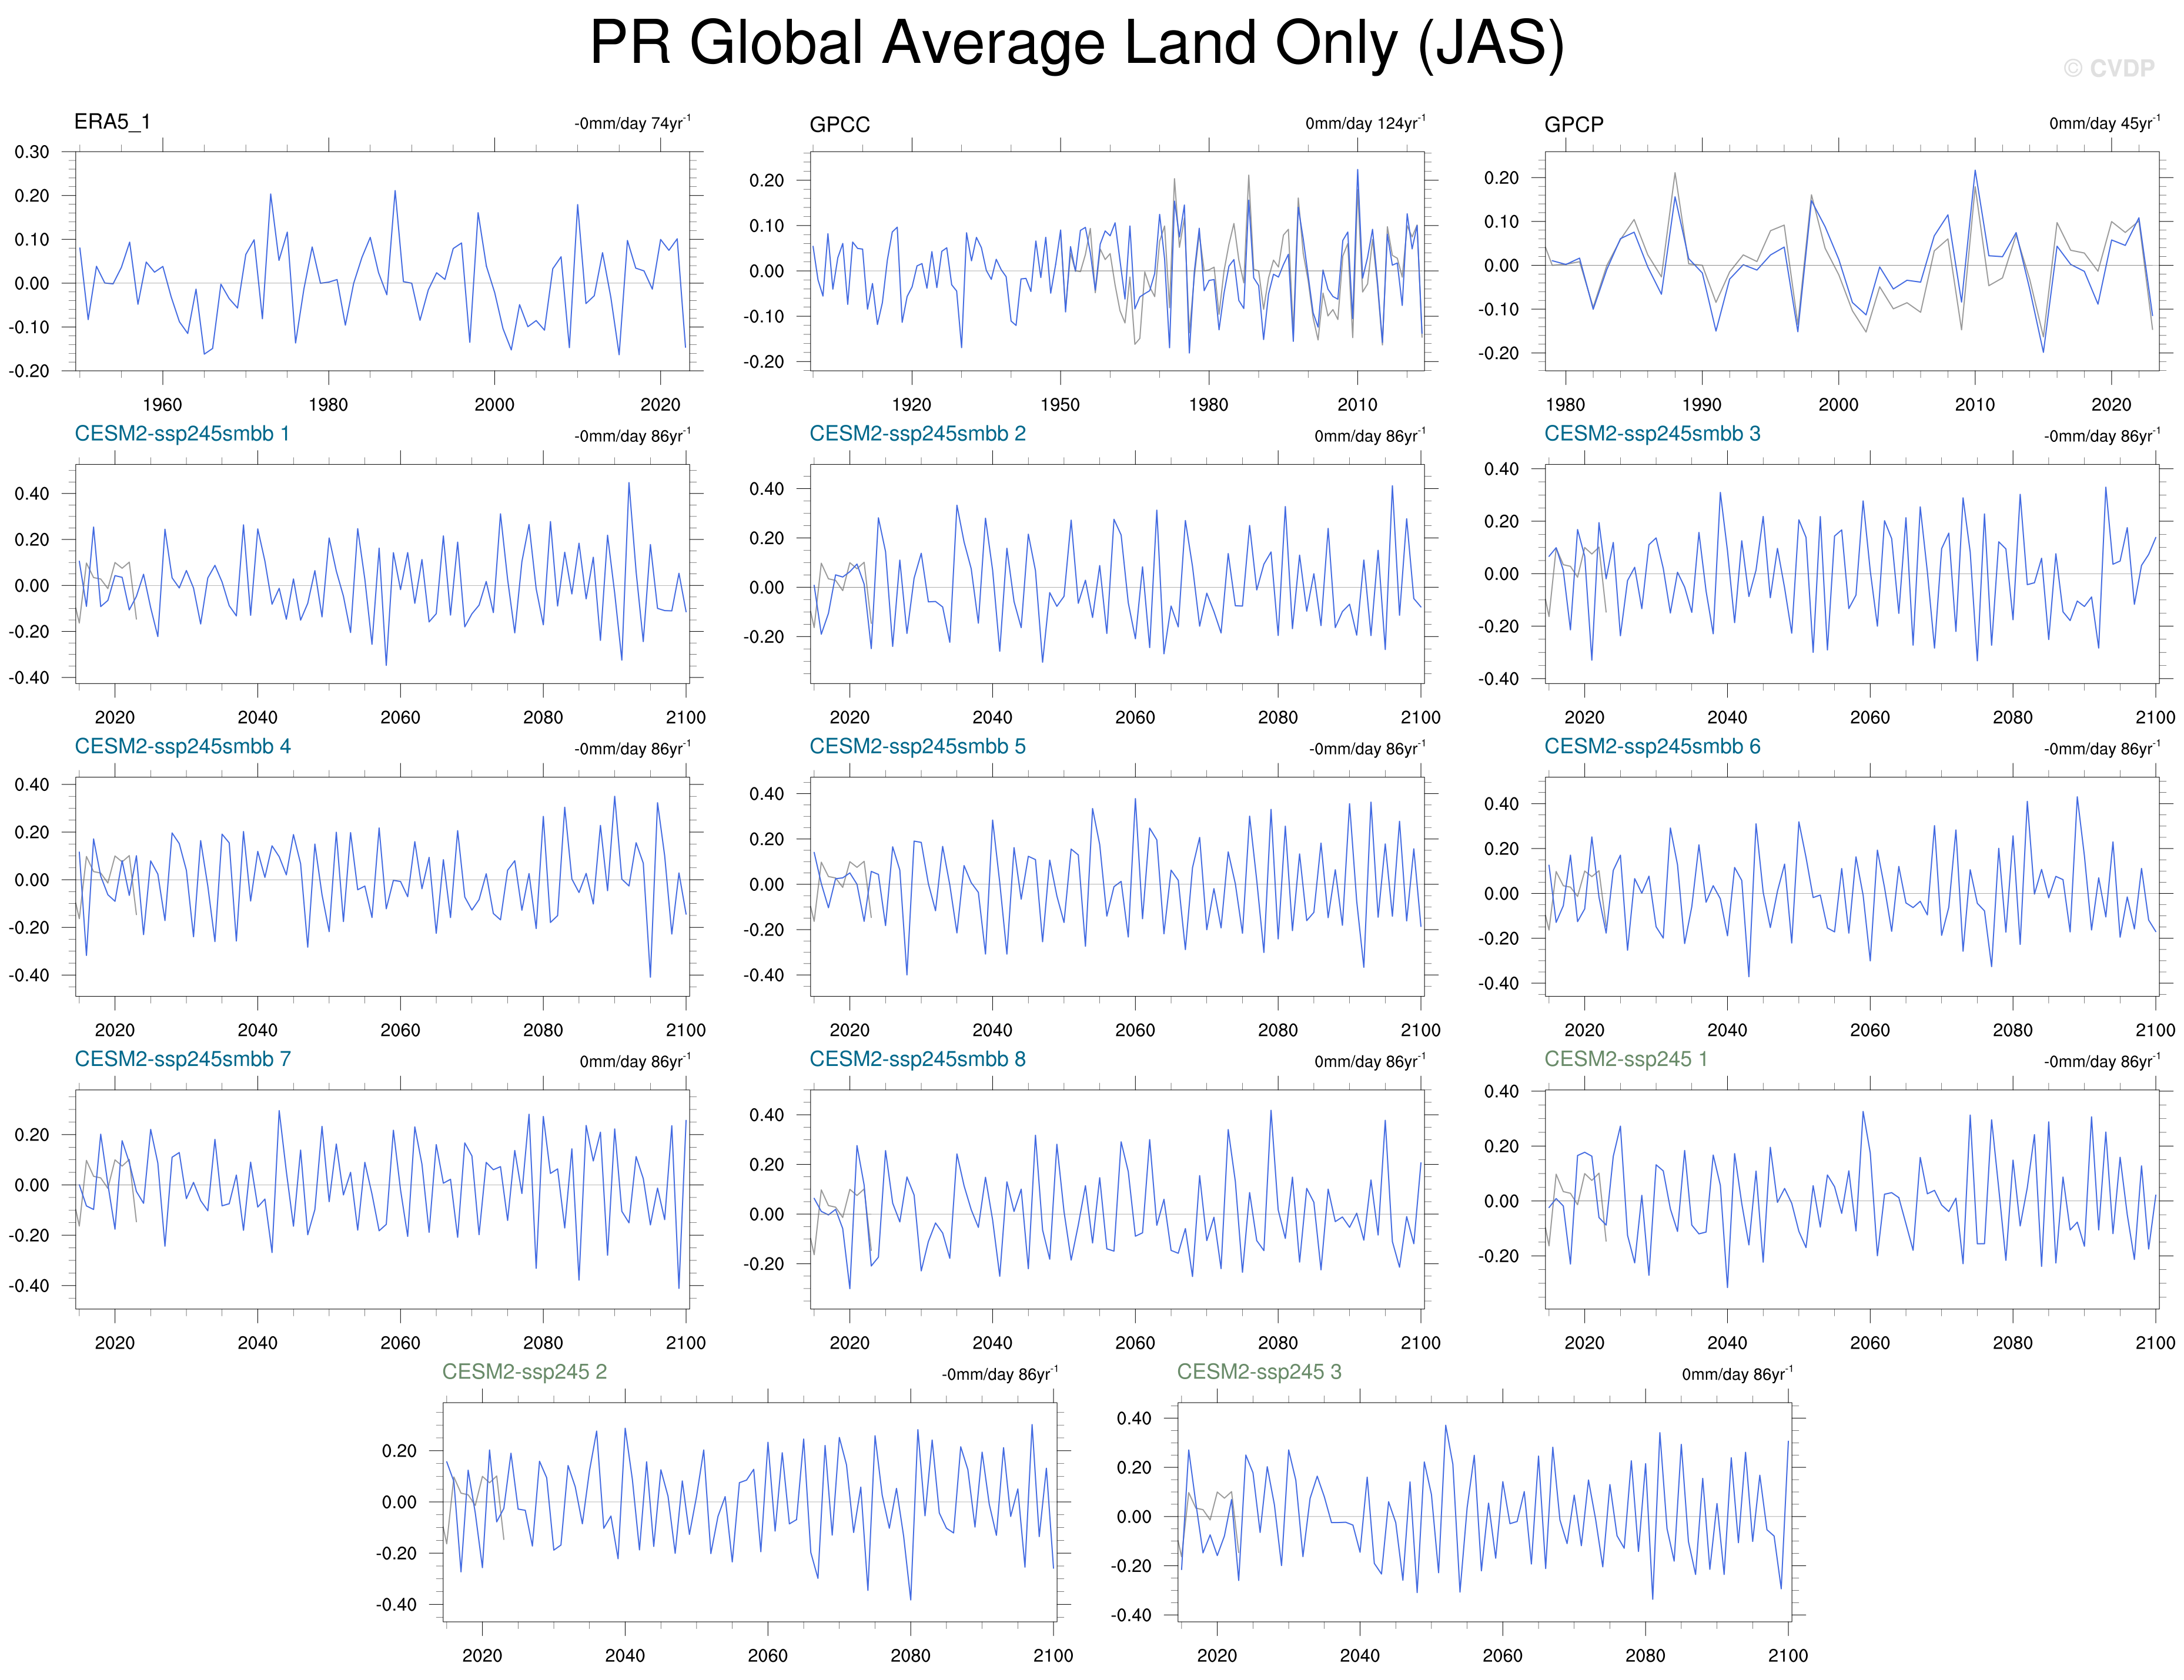This screenshot has height=1680, width=2184.
Task: Open the CESM2-ssp245smbb 2 title link
Action: point(917,434)
